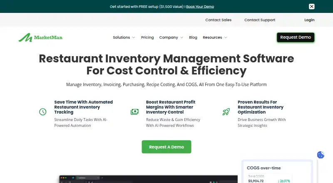Viewport: 333px width, 183px height.
Task: Click the MarketMan logo
Action: coord(40,37)
